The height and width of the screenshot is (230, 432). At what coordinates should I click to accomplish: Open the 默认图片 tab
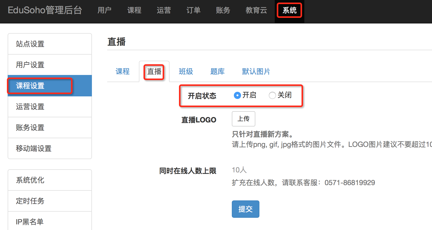[x=256, y=72]
